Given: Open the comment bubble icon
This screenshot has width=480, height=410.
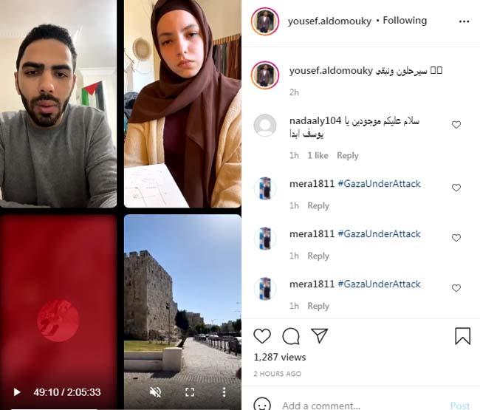Looking at the screenshot, I should (x=291, y=336).
